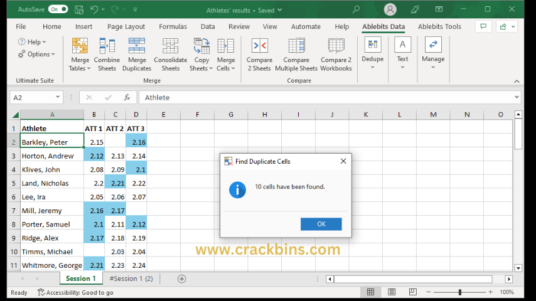536x301 pixels.
Task: Start the Merge Duplicates tool
Action: coord(137,55)
